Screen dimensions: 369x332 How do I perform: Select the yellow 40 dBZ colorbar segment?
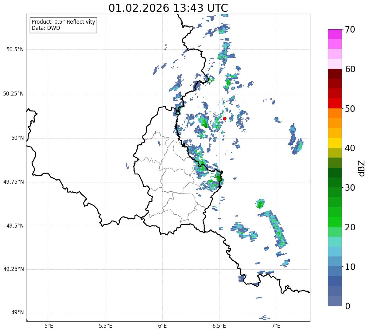pos(335,143)
